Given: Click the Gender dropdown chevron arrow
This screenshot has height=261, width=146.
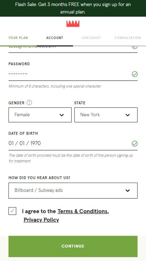Looking at the screenshot, I should (62, 115).
